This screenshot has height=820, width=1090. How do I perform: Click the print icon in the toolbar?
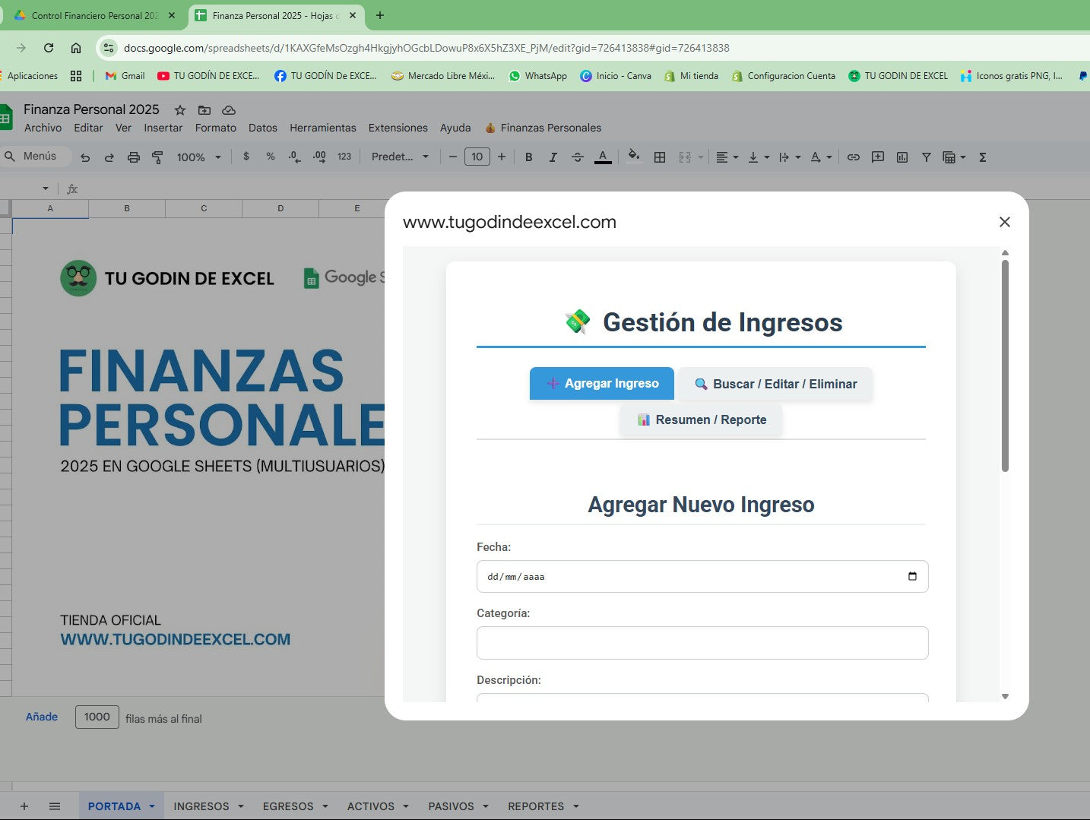point(134,157)
